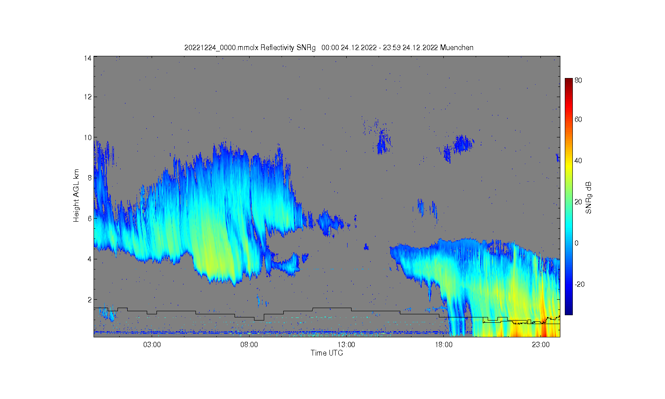Screen dimensions: 665x399
Task: Click the colorbar value 40
Action: click(578, 160)
